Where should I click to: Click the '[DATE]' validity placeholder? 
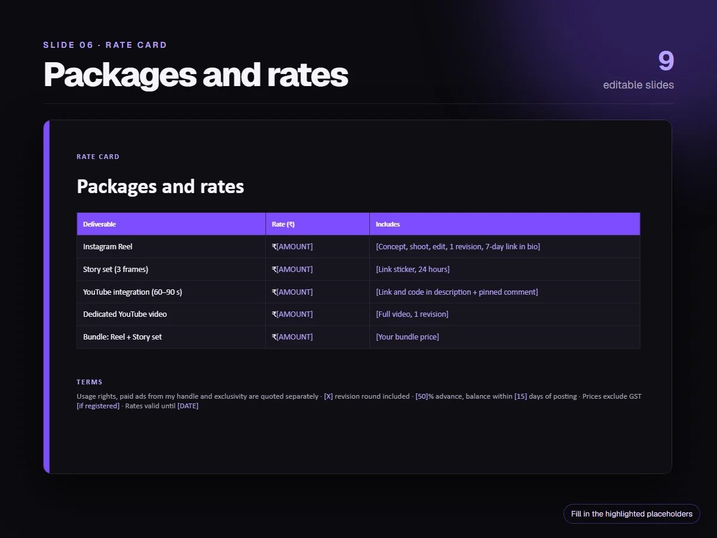click(x=188, y=406)
